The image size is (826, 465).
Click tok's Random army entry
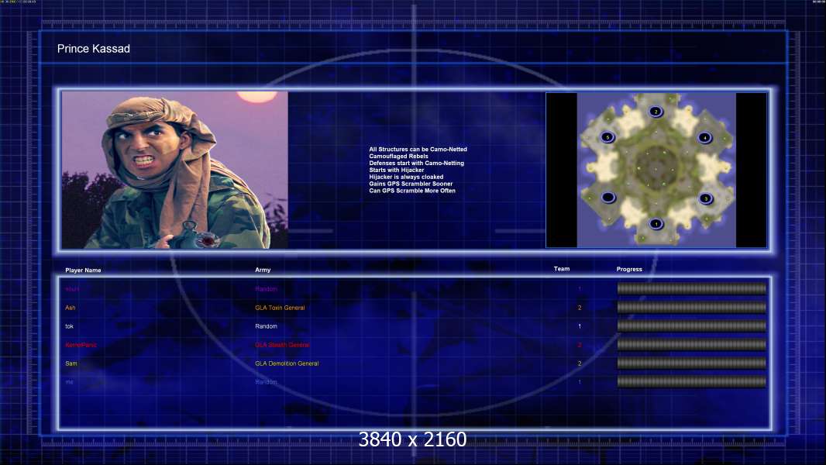pos(266,326)
